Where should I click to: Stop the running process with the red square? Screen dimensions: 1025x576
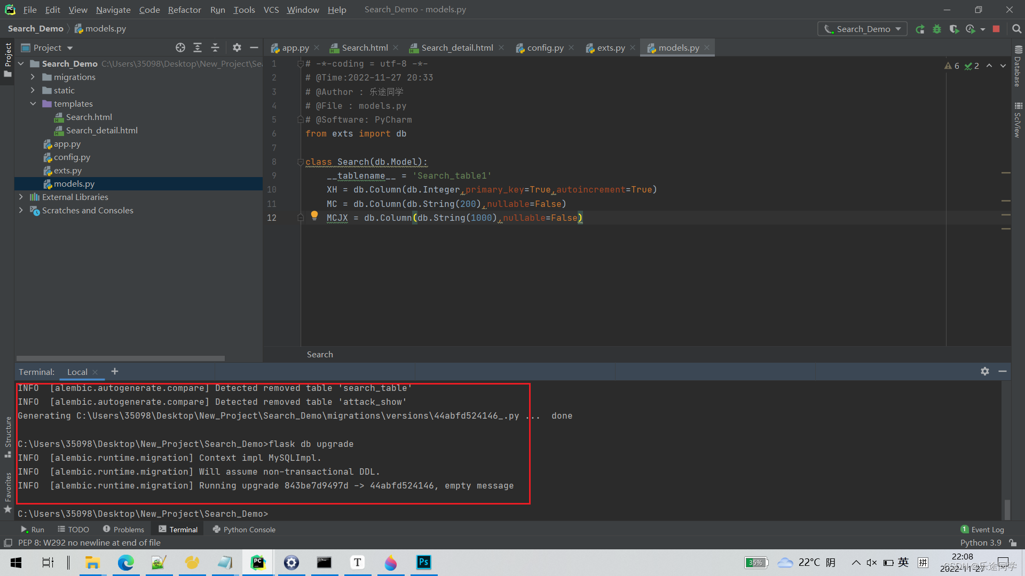[x=996, y=29]
